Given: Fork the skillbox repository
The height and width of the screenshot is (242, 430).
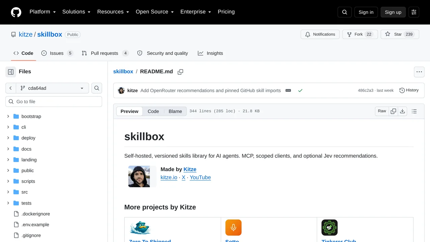Looking at the screenshot, I should (360, 34).
